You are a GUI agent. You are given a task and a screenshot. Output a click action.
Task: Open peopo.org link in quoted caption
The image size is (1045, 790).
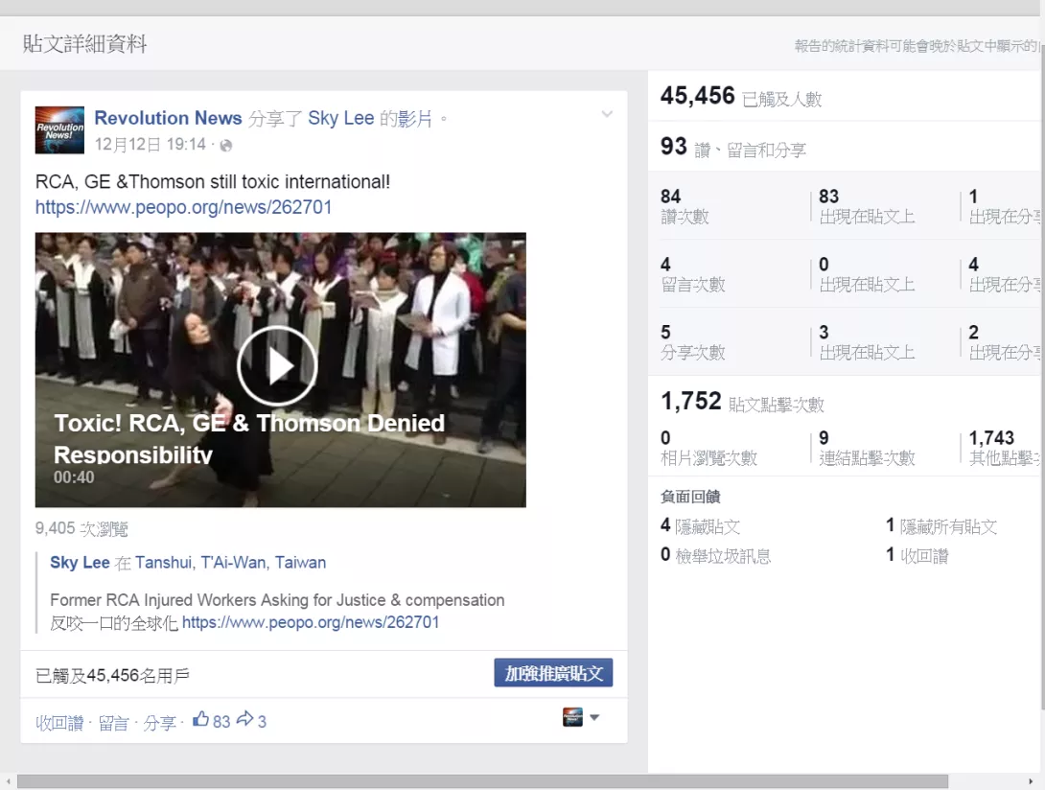(x=311, y=622)
